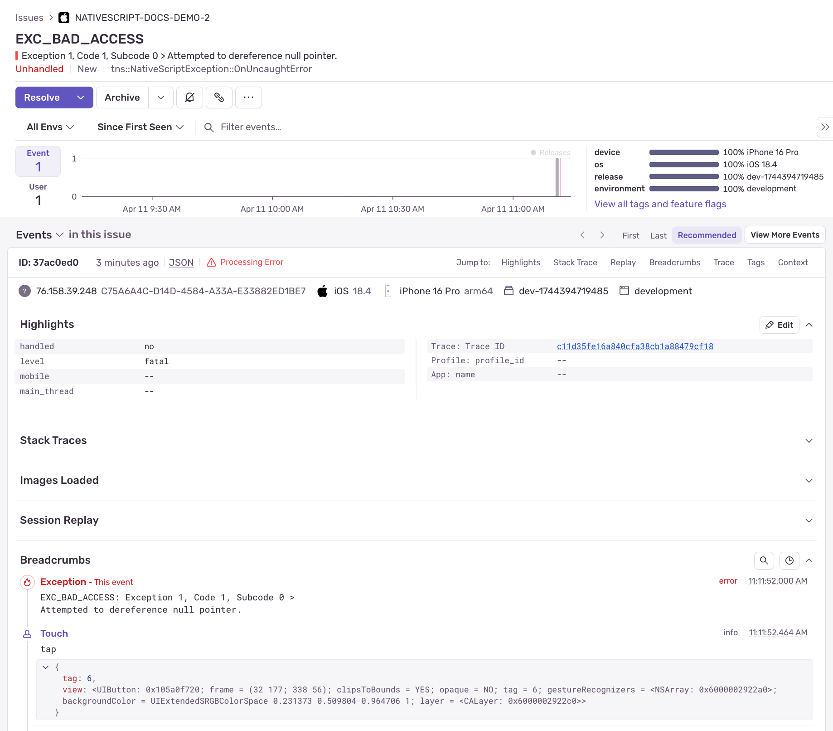The image size is (833, 731).
Task: Open the Trace ID link
Action: tap(635, 346)
